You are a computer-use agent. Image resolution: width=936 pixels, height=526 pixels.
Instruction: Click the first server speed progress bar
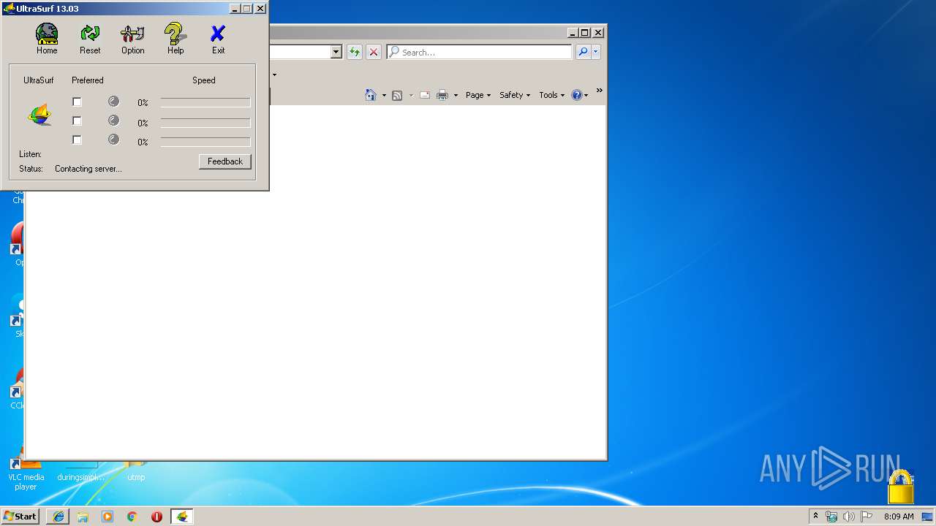coord(205,103)
